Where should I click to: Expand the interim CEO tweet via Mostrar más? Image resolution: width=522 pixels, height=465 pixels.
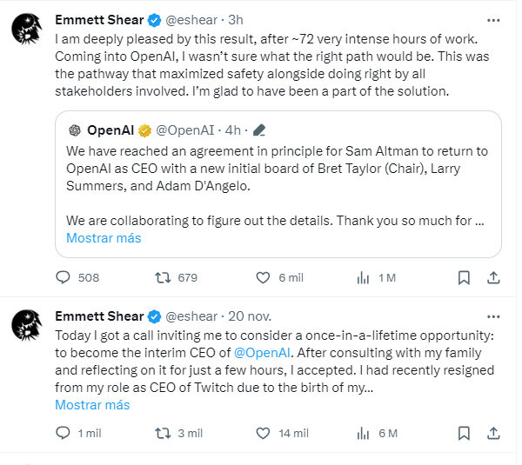[x=92, y=404]
